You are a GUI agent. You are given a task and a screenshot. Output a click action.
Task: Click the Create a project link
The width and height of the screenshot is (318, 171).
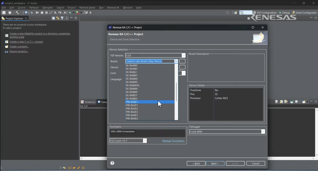click(x=19, y=47)
